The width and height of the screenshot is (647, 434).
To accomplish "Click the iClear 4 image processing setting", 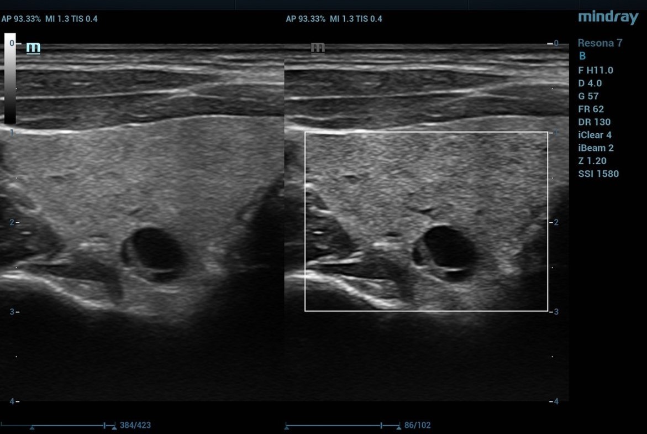I will [x=595, y=134].
